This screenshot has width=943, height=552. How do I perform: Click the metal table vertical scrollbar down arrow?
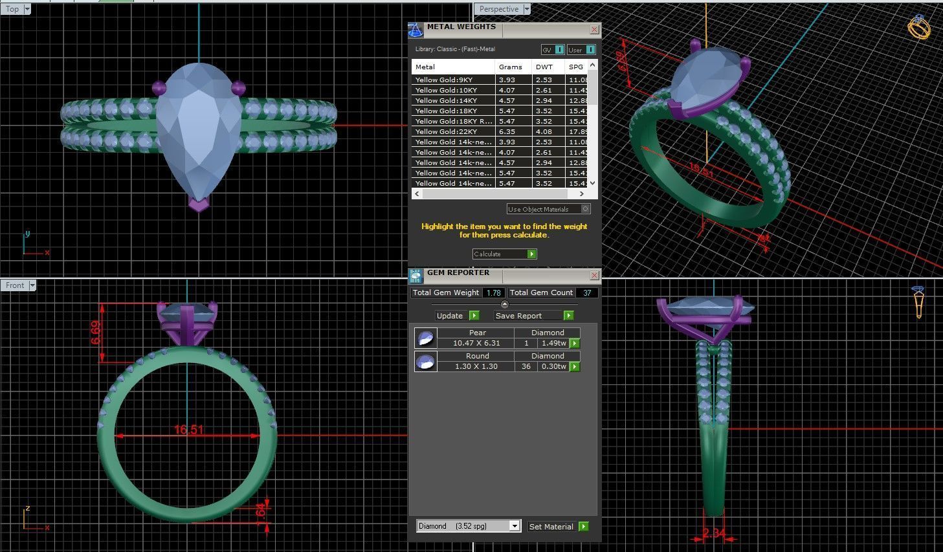tap(592, 184)
